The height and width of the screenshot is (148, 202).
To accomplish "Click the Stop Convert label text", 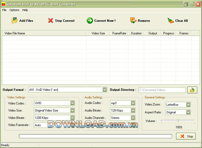I will (x=65, y=21).
